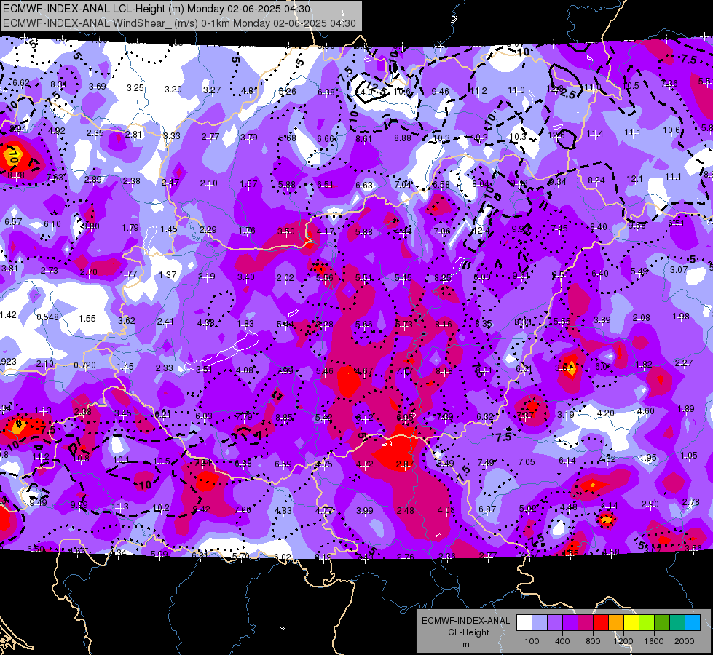713x655 pixels.
Task: Click the wind shear value 4.60
Action: coord(646,411)
